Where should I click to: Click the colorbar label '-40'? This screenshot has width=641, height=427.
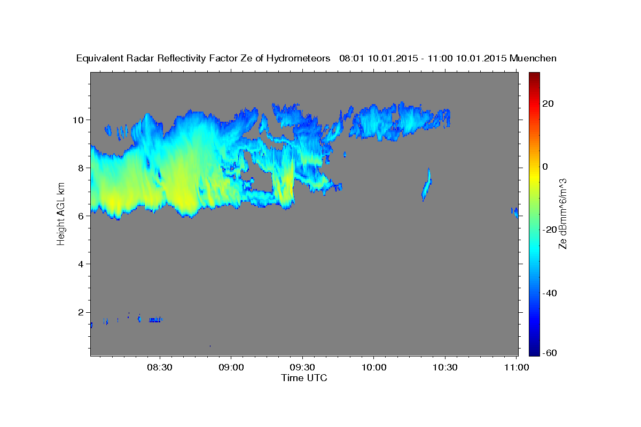(550, 292)
